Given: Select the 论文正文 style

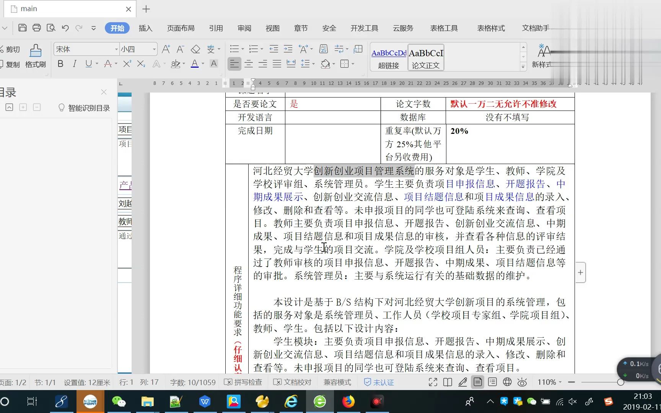Looking at the screenshot, I should click(425, 57).
